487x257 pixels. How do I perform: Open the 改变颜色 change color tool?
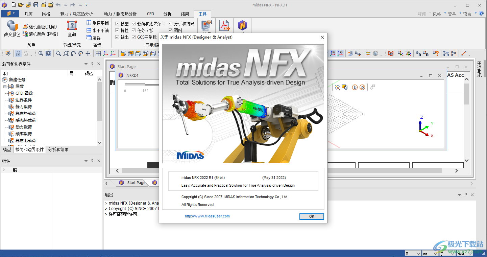(x=12, y=29)
